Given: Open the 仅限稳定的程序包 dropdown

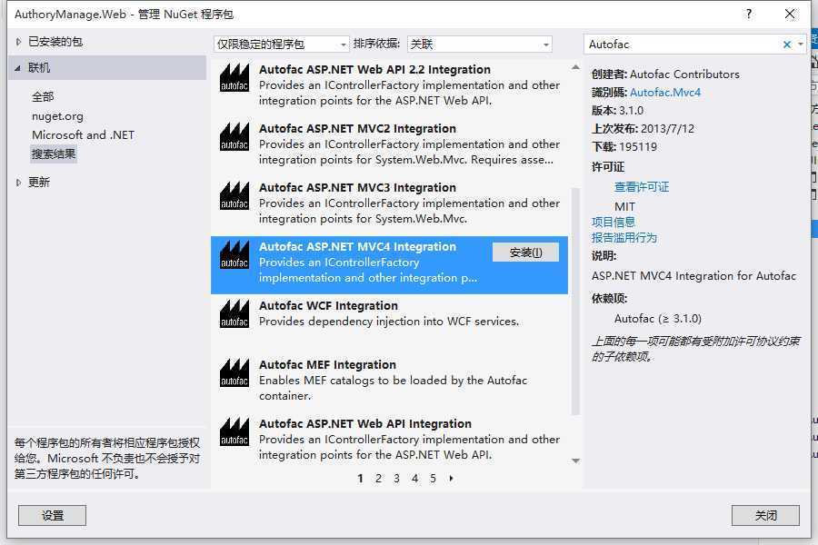Looking at the screenshot, I should tap(281, 45).
